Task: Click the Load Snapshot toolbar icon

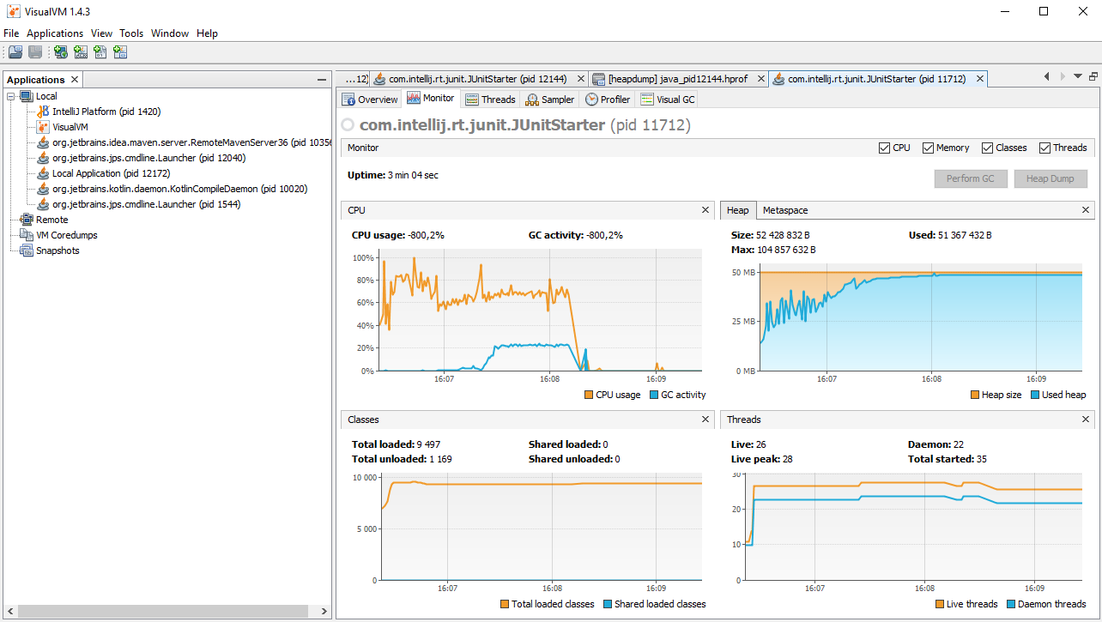Action: tap(15, 52)
